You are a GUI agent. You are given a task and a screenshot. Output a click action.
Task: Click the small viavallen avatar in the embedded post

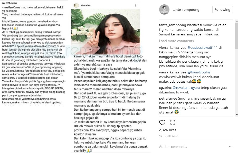[x=76, y=5]
